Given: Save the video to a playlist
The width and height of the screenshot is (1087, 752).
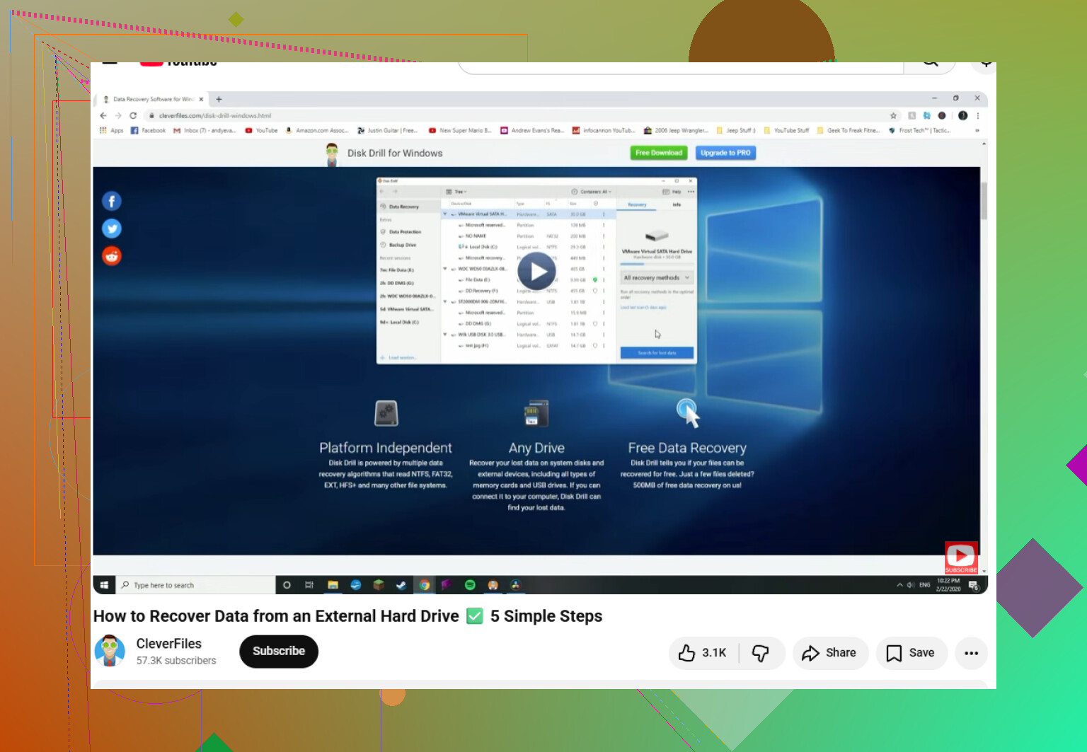Looking at the screenshot, I should point(911,653).
